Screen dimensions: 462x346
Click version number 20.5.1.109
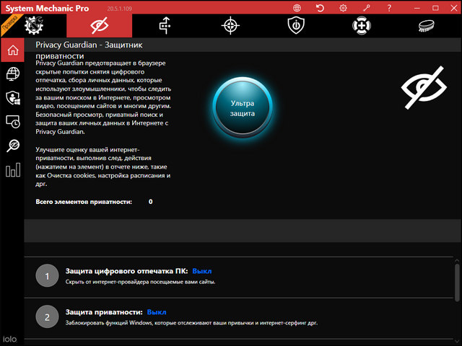click(119, 9)
